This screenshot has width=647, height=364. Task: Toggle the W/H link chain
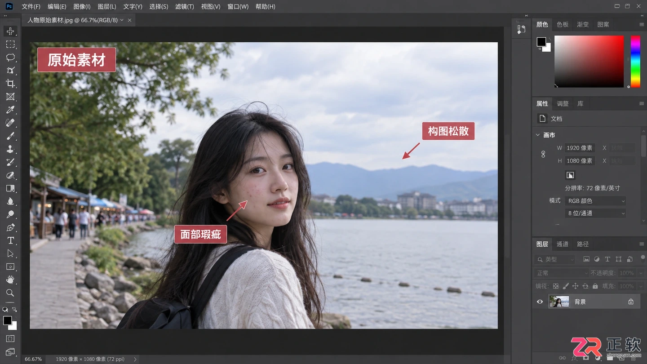(x=543, y=154)
